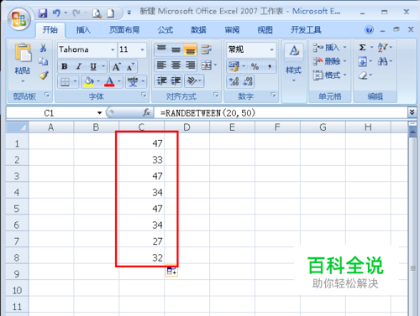Increase decimal places

coord(234,81)
